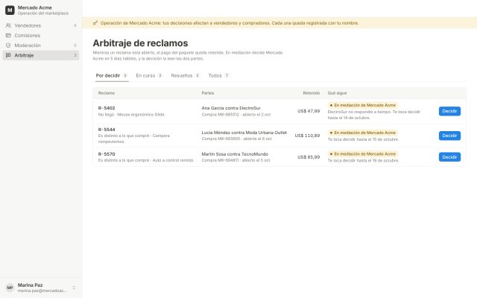Select Arbitraje in the sidebar
477x298 pixels.
[x=41, y=55]
